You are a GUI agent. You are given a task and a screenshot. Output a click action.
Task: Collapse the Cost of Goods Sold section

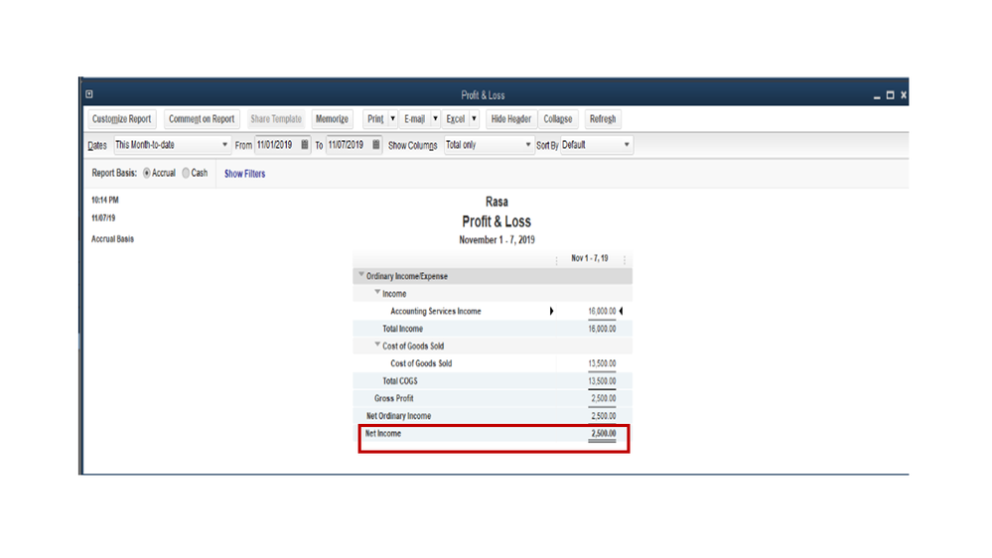tap(377, 345)
